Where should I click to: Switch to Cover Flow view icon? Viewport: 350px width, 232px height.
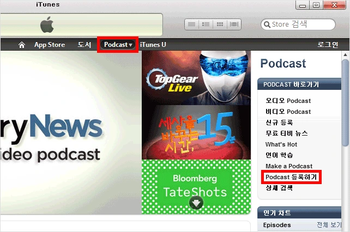point(234,25)
